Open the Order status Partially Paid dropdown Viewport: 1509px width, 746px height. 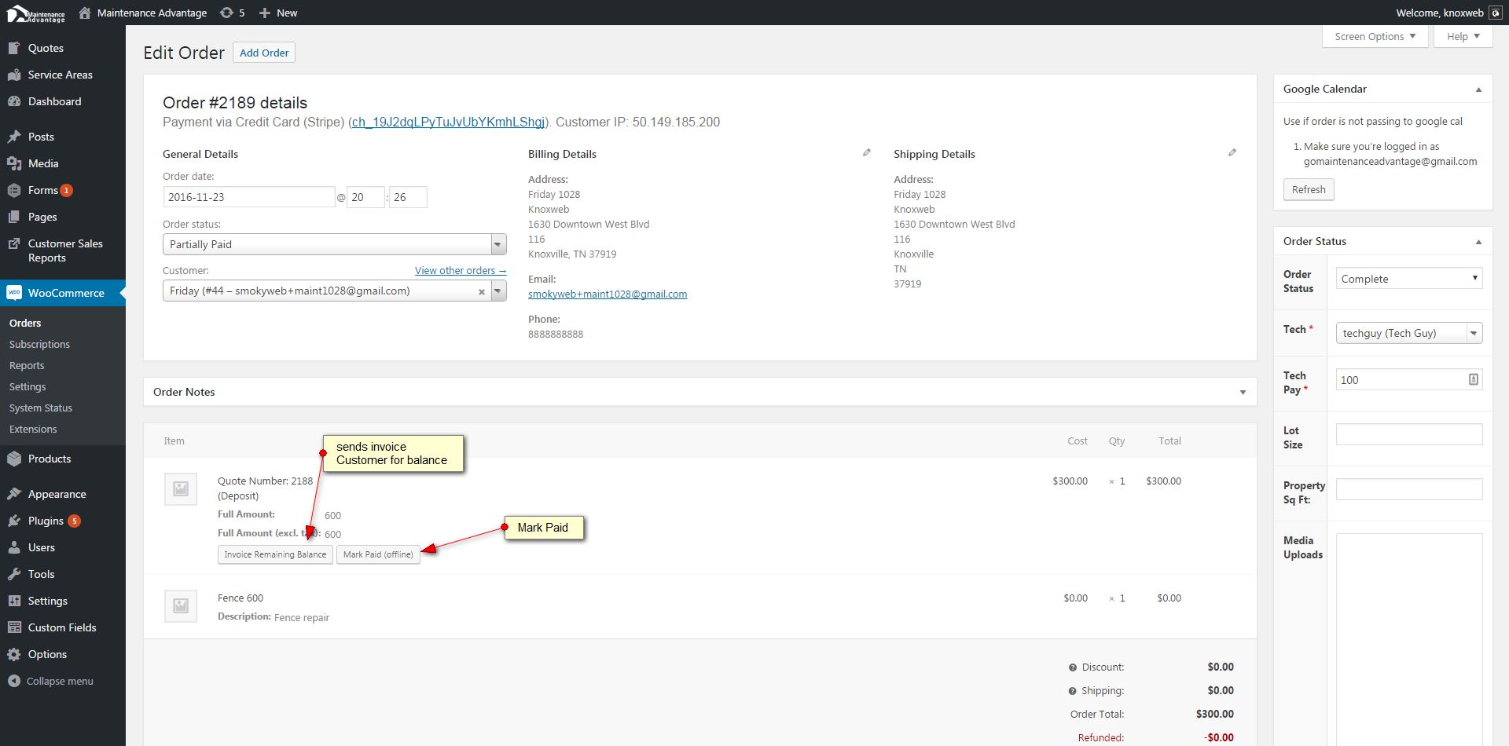(335, 244)
